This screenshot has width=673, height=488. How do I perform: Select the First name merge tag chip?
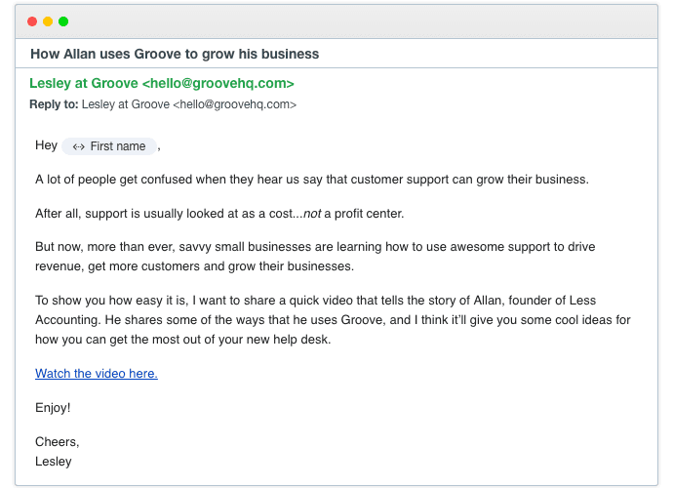(x=109, y=146)
